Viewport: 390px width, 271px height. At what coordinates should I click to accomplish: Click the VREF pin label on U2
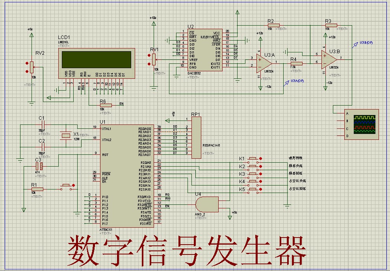pyautogui.click(x=193, y=60)
